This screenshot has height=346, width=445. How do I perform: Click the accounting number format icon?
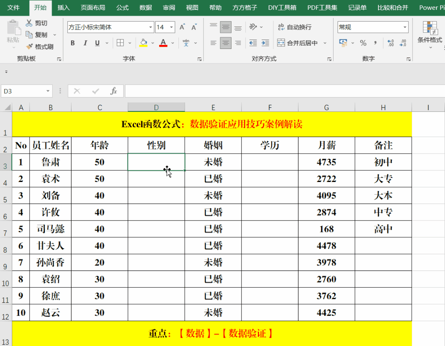click(x=343, y=43)
